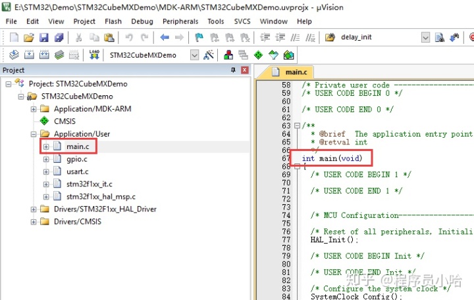Expand stm32f1xx_it.c node
The image size is (474, 300).
pyautogui.click(x=46, y=184)
